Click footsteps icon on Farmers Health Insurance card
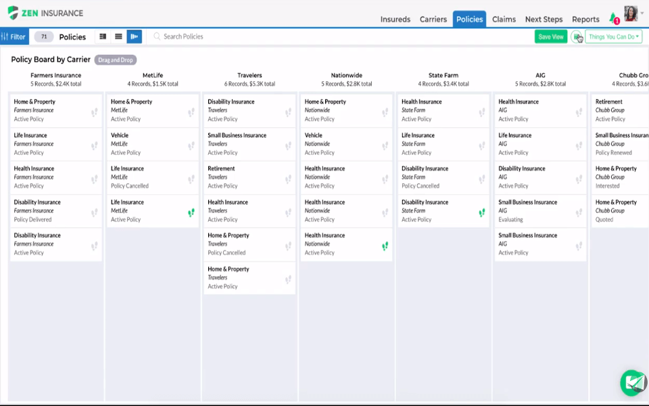Viewport: 649px width, 406px height. point(95,179)
